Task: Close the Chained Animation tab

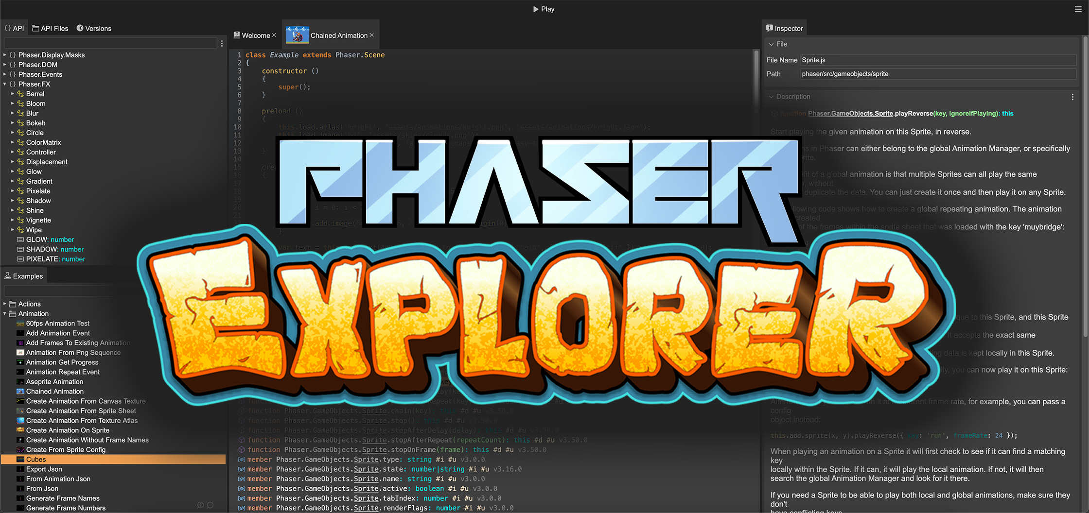Action: click(x=372, y=35)
